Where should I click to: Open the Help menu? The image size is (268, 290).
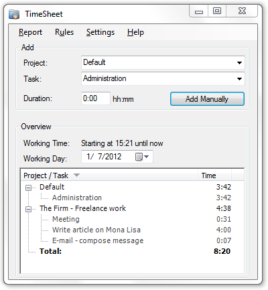[135, 32]
